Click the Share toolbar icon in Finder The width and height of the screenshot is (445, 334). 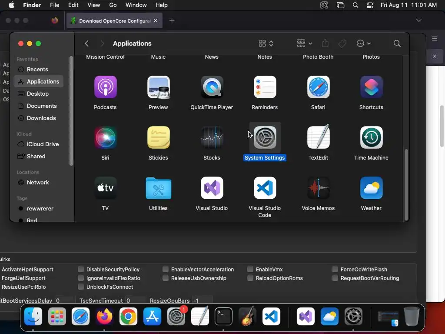pyautogui.click(x=325, y=43)
